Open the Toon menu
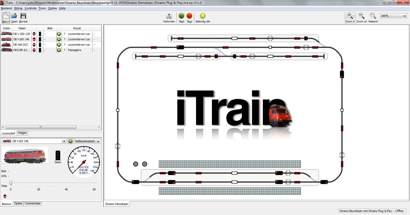 click(42, 8)
